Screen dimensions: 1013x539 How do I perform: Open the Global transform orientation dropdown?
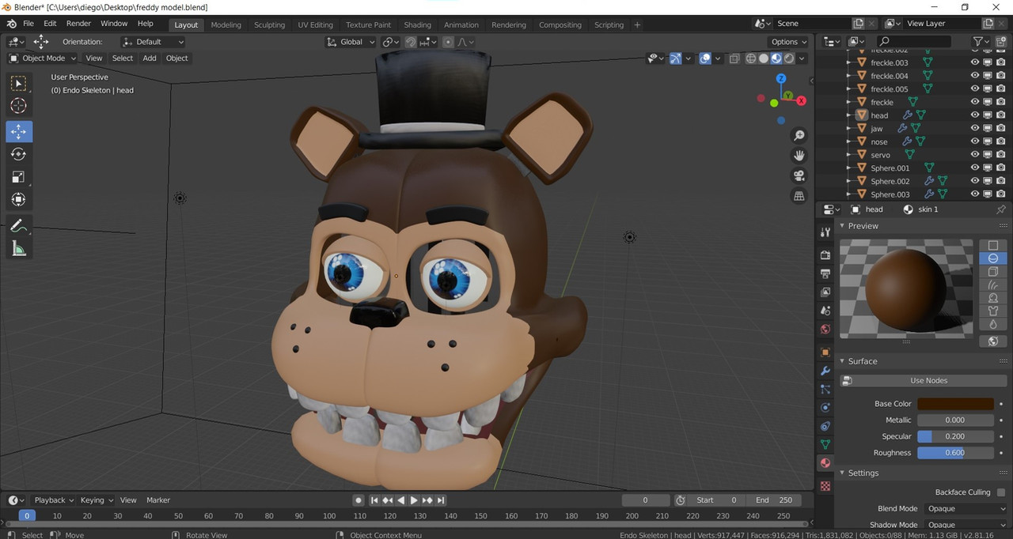tap(351, 42)
